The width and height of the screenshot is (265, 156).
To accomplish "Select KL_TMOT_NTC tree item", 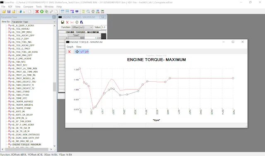I will (x=20, y=65).
